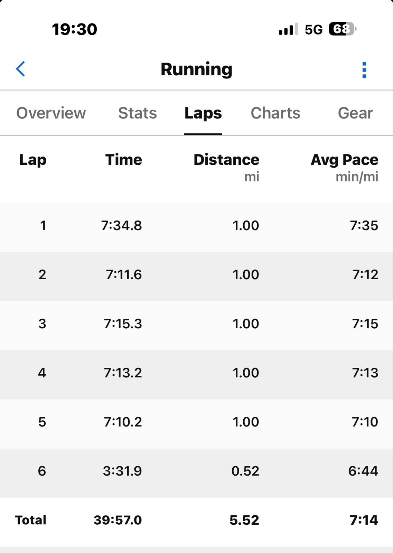Tap the cellular signal bars icon

tap(288, 29)
